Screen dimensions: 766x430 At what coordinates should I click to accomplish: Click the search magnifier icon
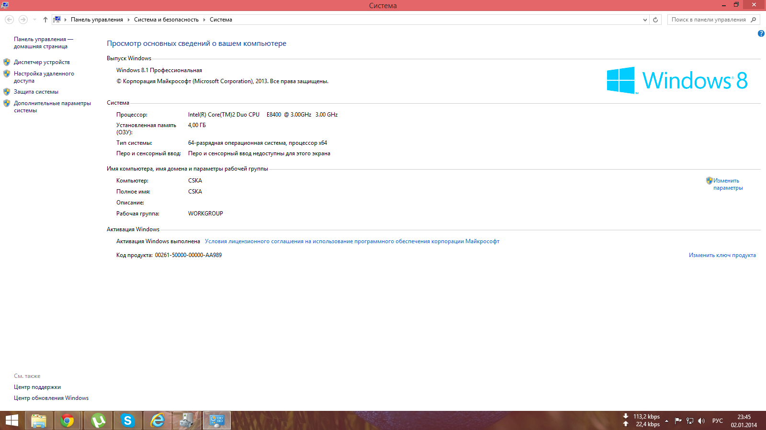(754, 20)
